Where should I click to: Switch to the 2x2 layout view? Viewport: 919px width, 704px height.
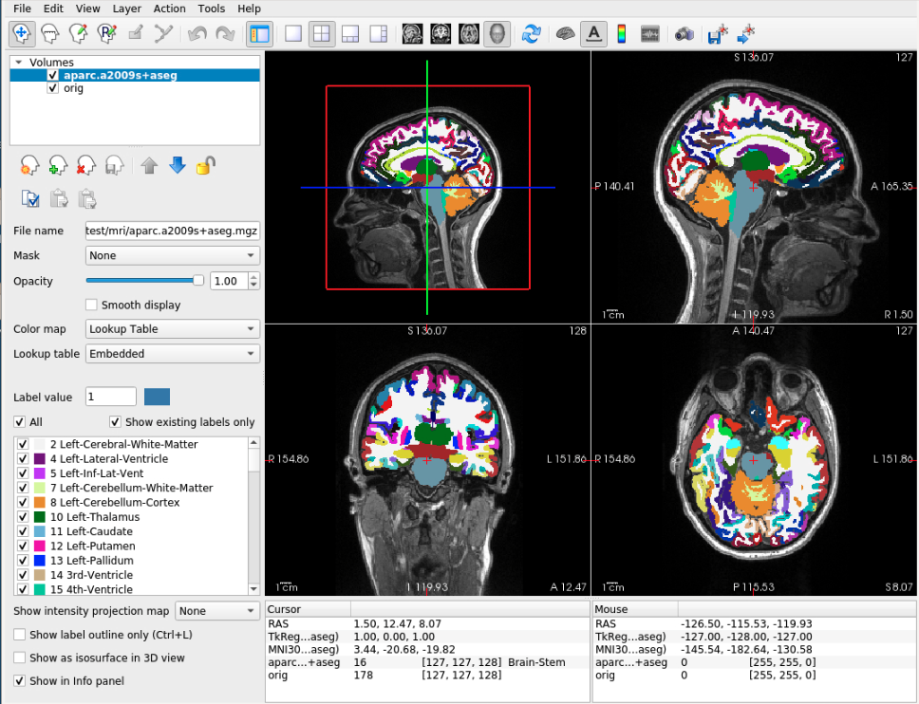(x=322, y=33)
